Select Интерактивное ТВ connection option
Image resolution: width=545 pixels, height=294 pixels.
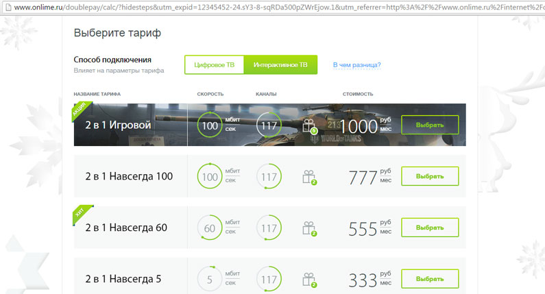(280, 65)
